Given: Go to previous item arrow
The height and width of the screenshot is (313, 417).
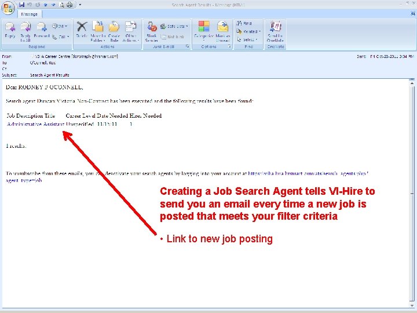Looking at the screenshot, I should coord(46,5).
